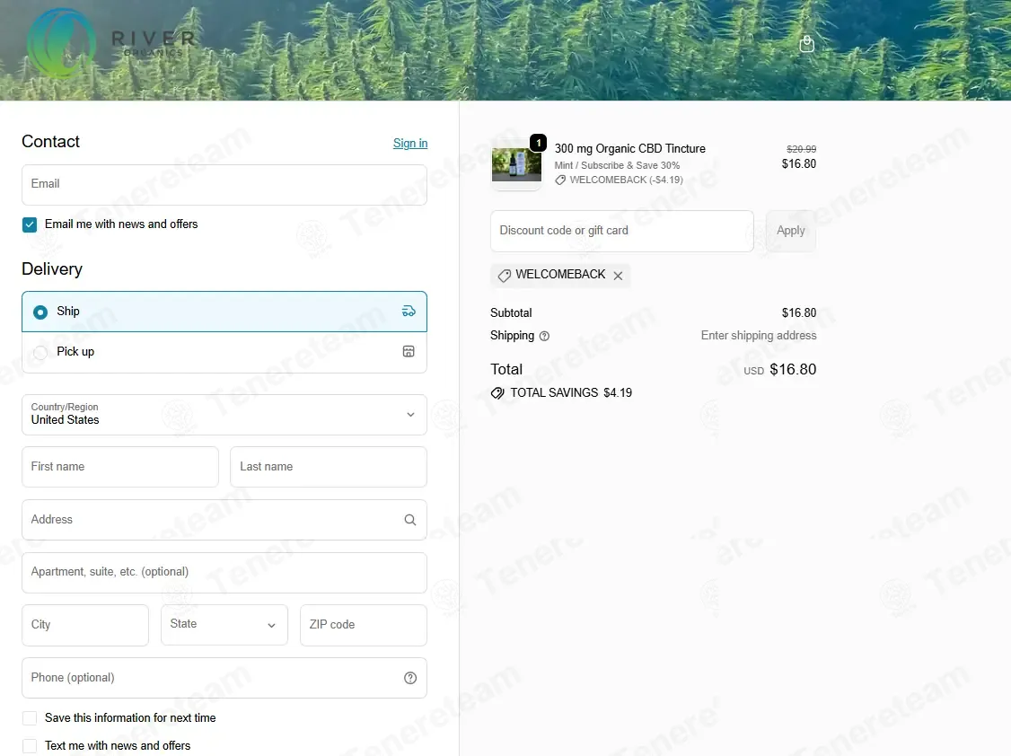Open the Country/Region dropdown
This screenshot has width=1011, height=756.
224,415
